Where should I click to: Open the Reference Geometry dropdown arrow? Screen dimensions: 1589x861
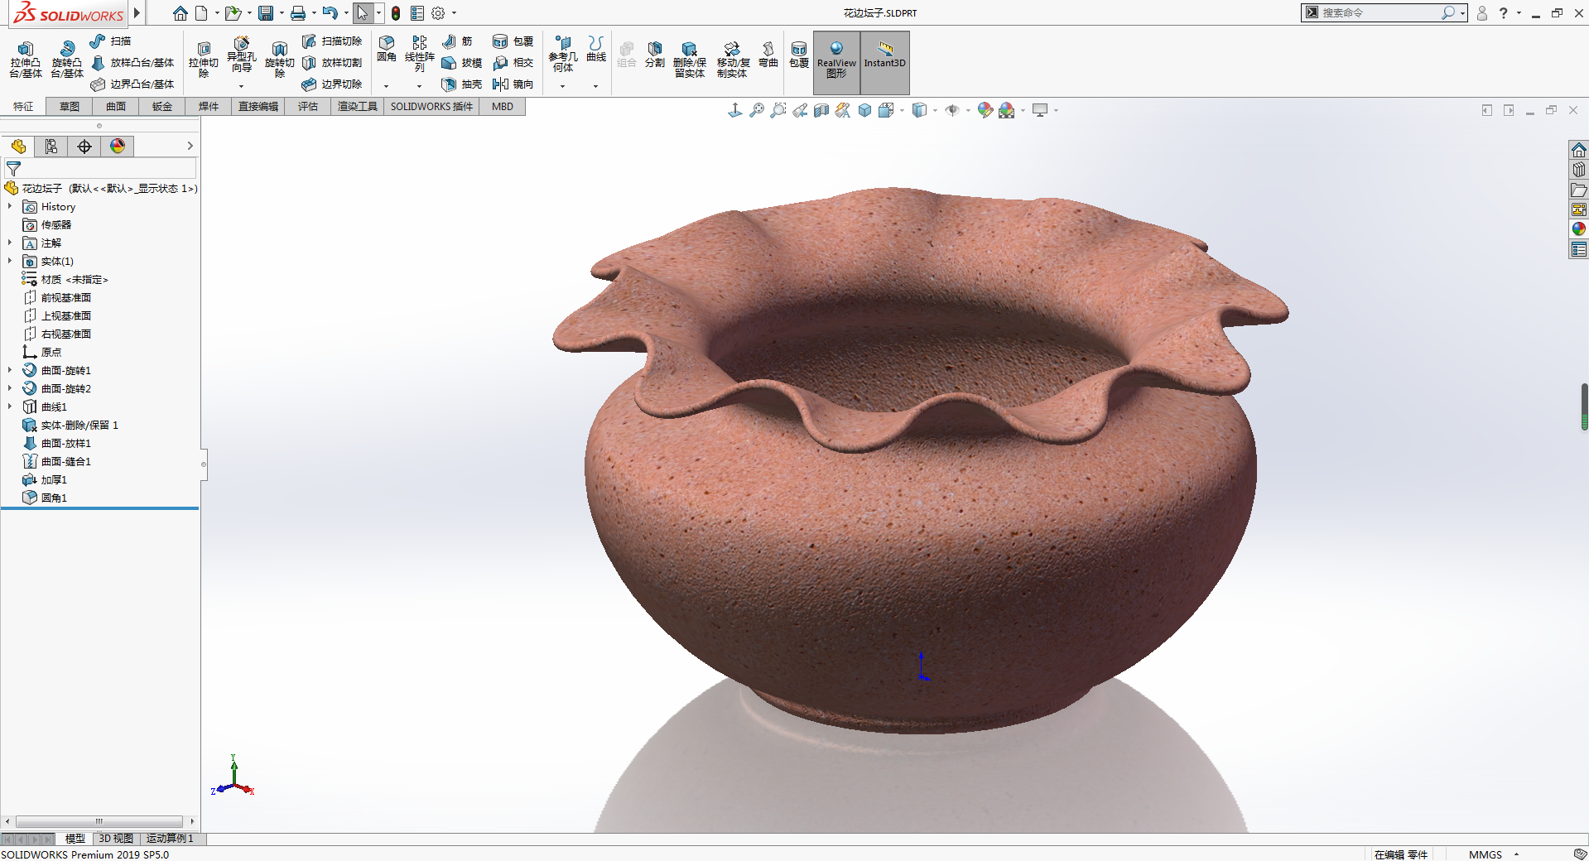pos(563,86)
